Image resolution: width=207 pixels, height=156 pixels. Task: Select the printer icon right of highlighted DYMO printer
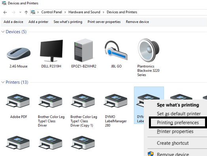181,97
